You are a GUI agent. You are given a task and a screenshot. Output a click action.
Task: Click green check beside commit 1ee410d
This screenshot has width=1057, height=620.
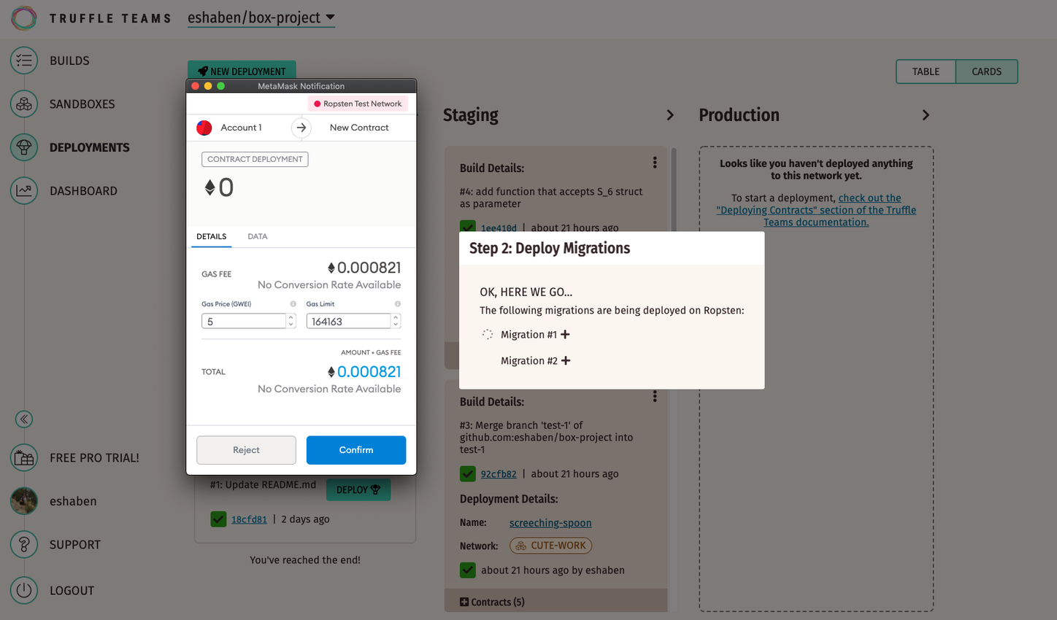tap(468, 226)
